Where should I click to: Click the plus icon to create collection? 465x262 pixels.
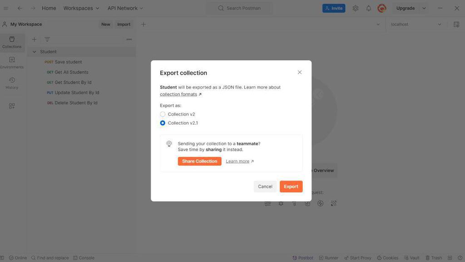[34, 39]
